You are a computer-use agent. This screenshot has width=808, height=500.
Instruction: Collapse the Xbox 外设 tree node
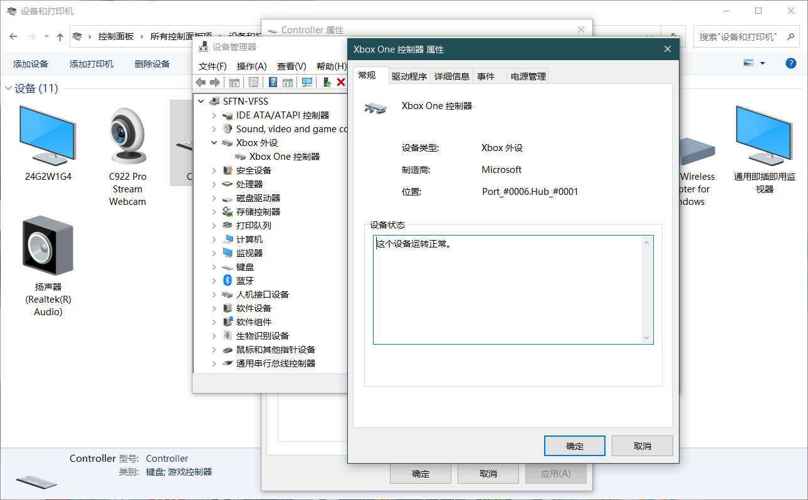(x=214, y=143)
